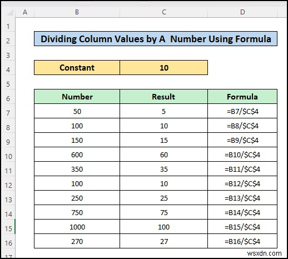The height and width of the screenshot is (259, 288).
Task: Click the formula text =B7/$C$4
Action: [242, 111]
